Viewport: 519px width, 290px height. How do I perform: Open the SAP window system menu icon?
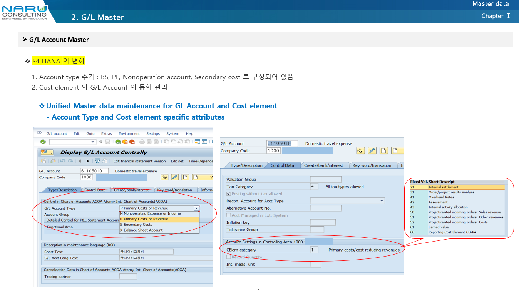click(40, 132)
